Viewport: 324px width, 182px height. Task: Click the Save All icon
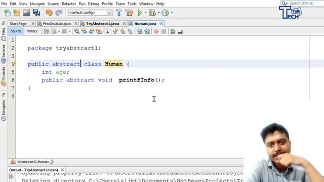pos(36,13)
